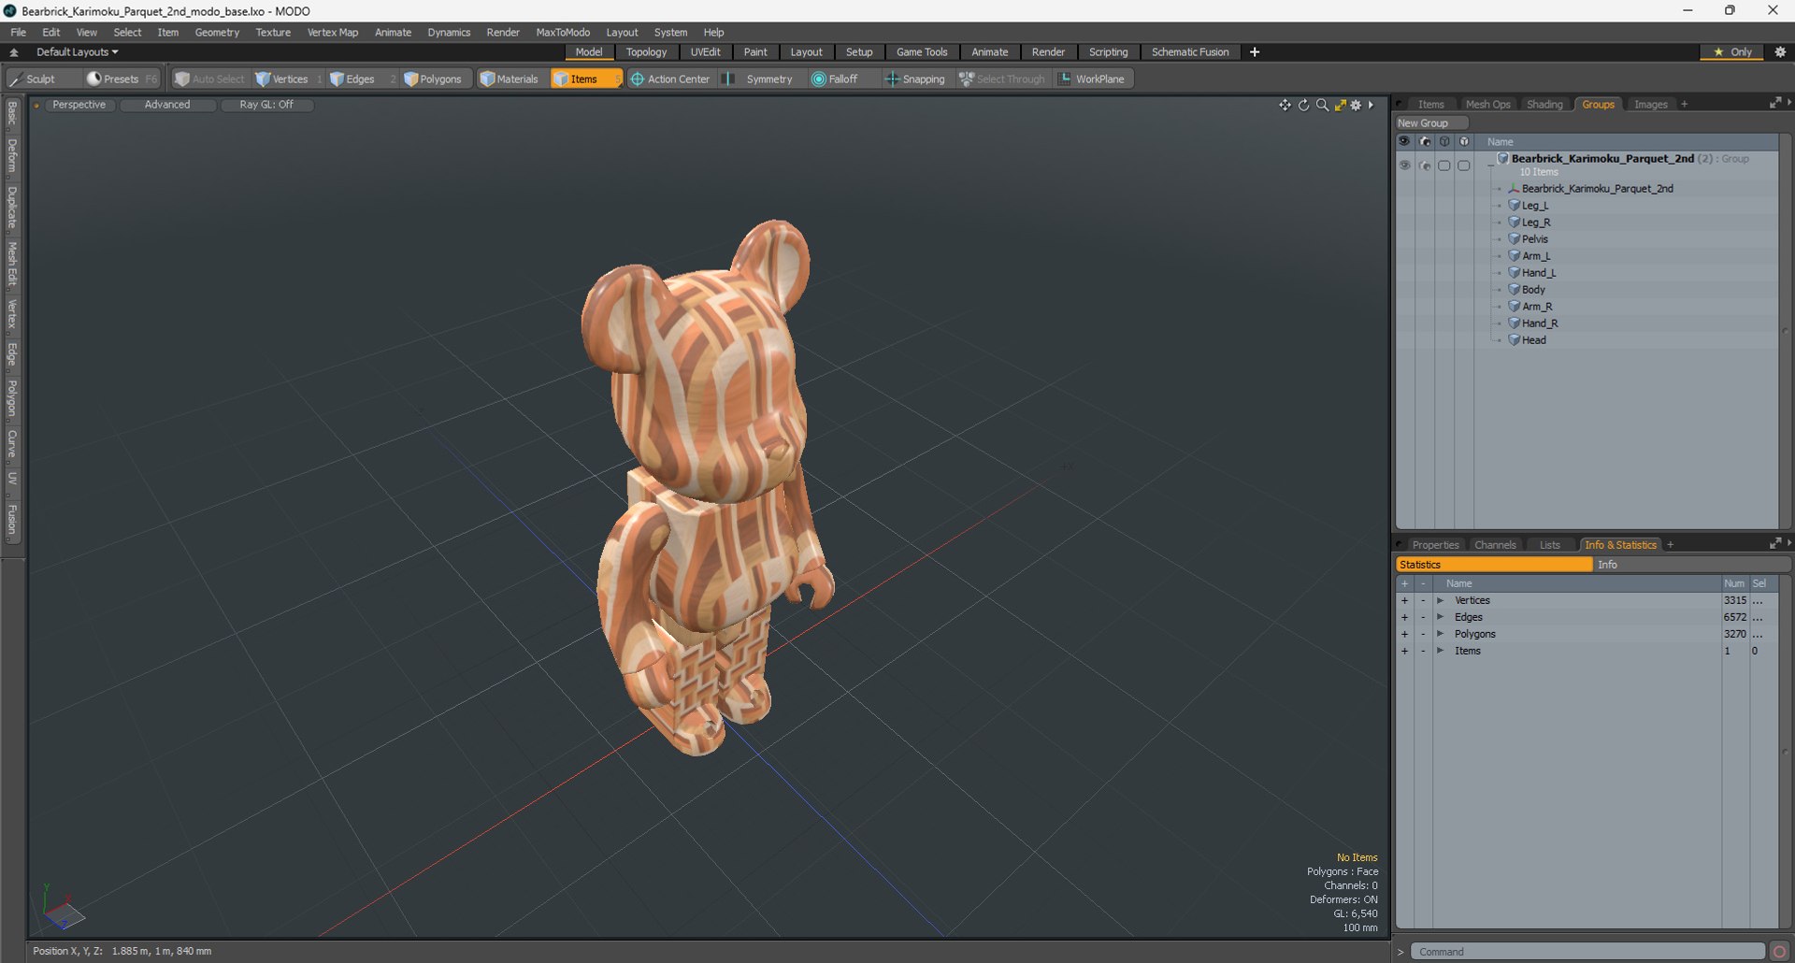This screenshot has height=963, width=1795.
Task: Open the Deform vertical sidebar tab
Action: (x=12, y=156)
